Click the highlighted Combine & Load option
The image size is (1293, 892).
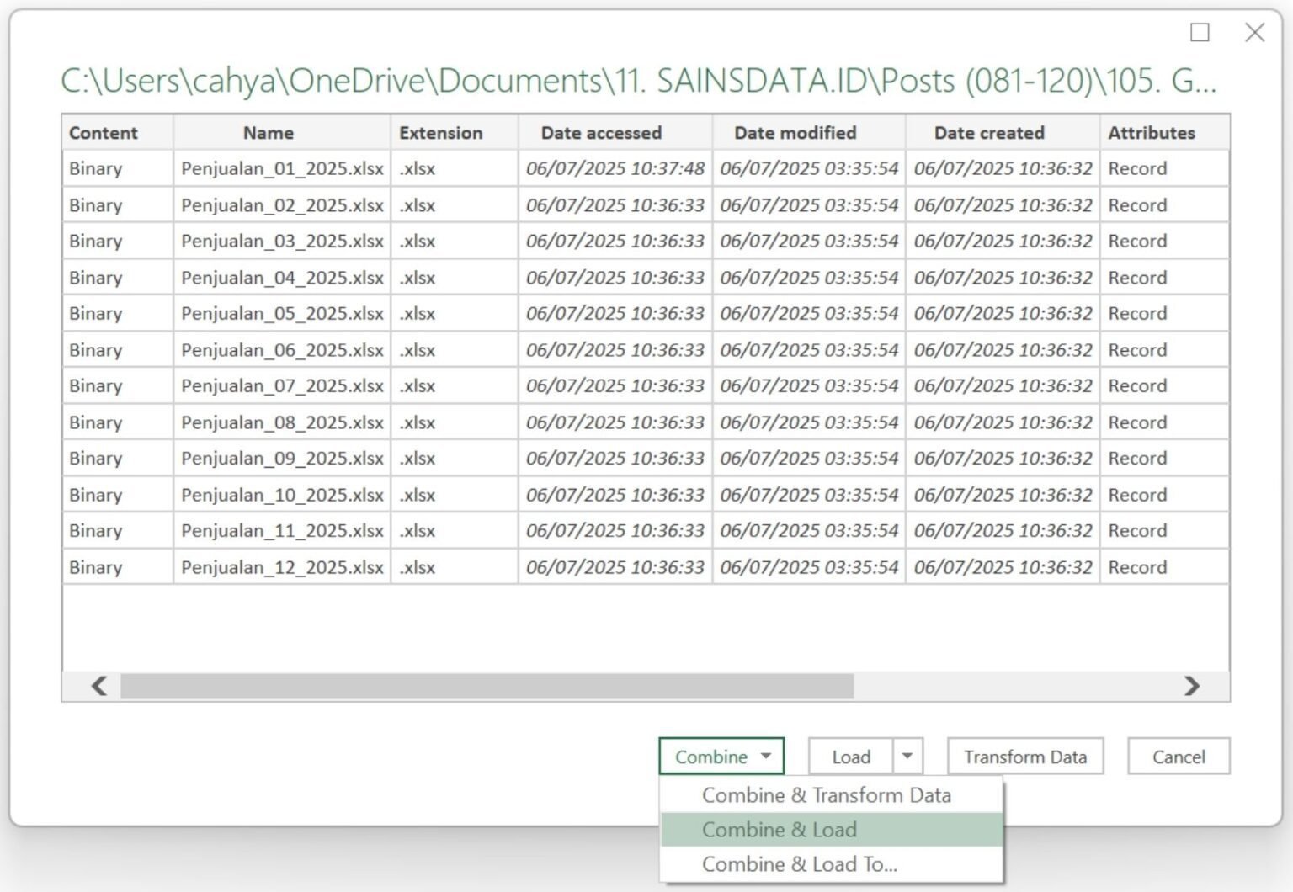click(x=779, y=829)
